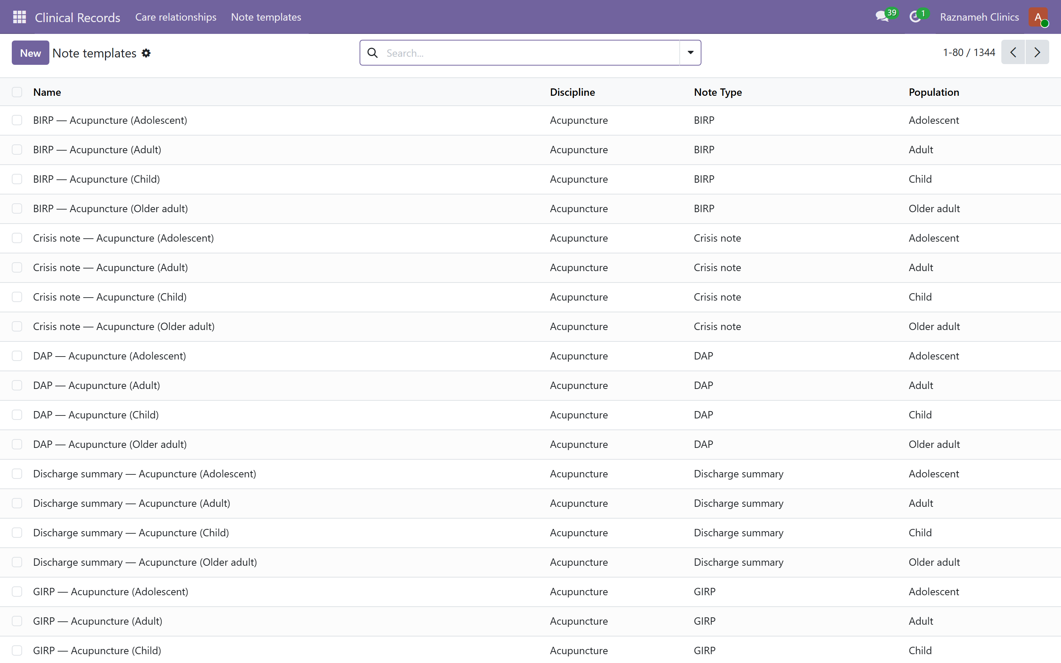Open Discharge summary — Acupuncture (Older adult) record
The image size is (1061, 663).
click(x=145, y=562)
